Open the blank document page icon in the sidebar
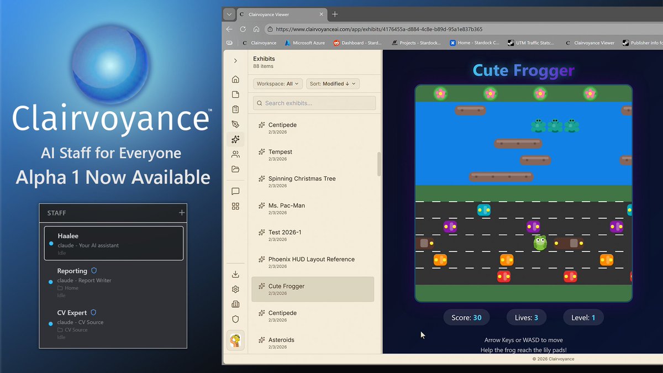Screen dimensions: 663x373 click(x=235, y=94)
